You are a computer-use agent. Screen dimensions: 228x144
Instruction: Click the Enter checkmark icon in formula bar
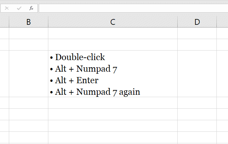tap(19, 8)
